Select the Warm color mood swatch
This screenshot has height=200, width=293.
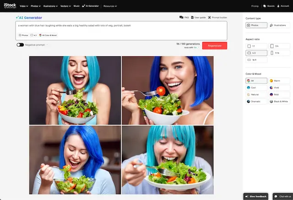click(x=279, y=81)
